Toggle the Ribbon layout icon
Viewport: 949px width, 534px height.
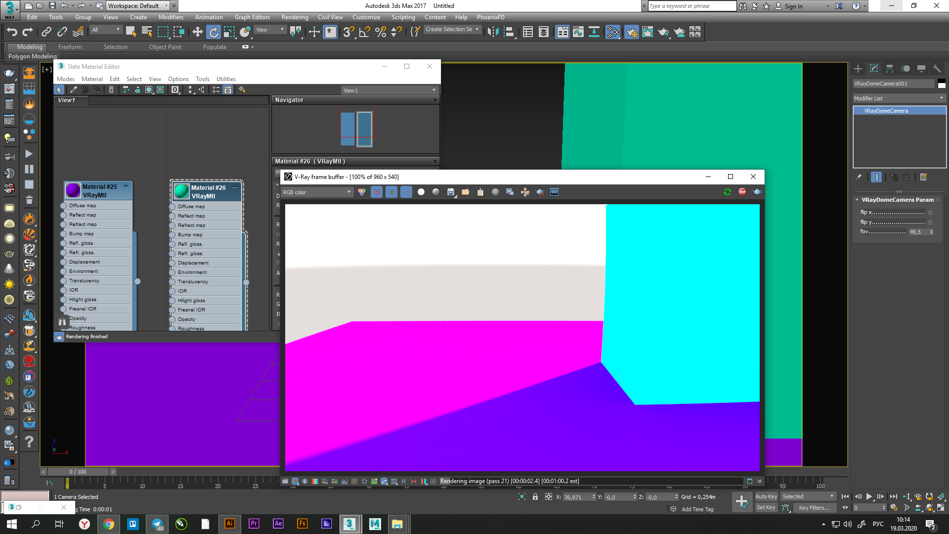pyautogui.click(x=562, y=32)
